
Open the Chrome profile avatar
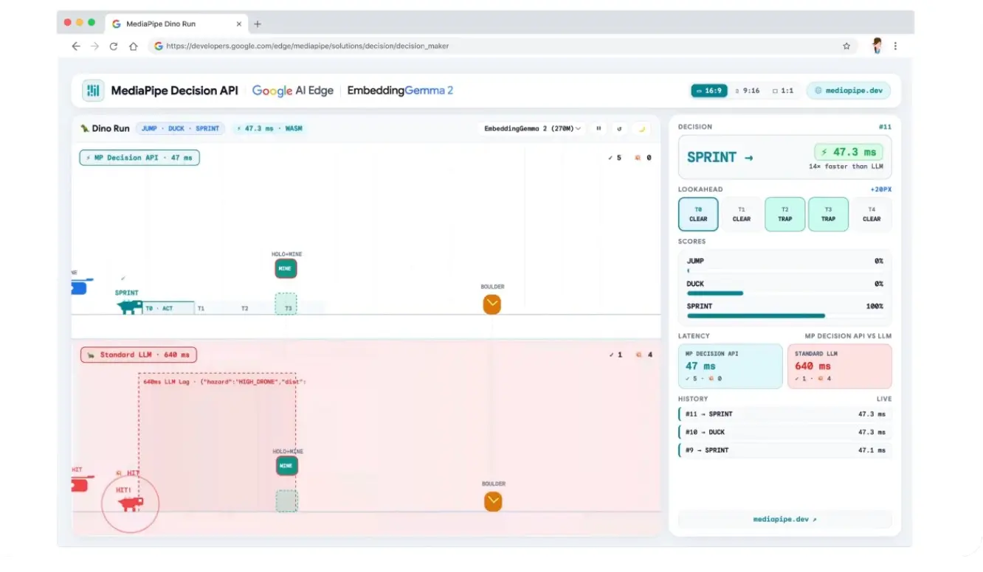[877, 46]
